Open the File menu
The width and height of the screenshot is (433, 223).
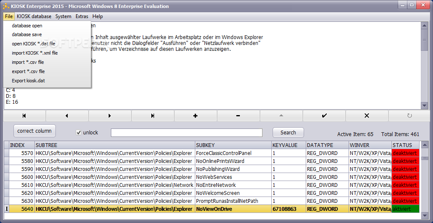[9, 16]
